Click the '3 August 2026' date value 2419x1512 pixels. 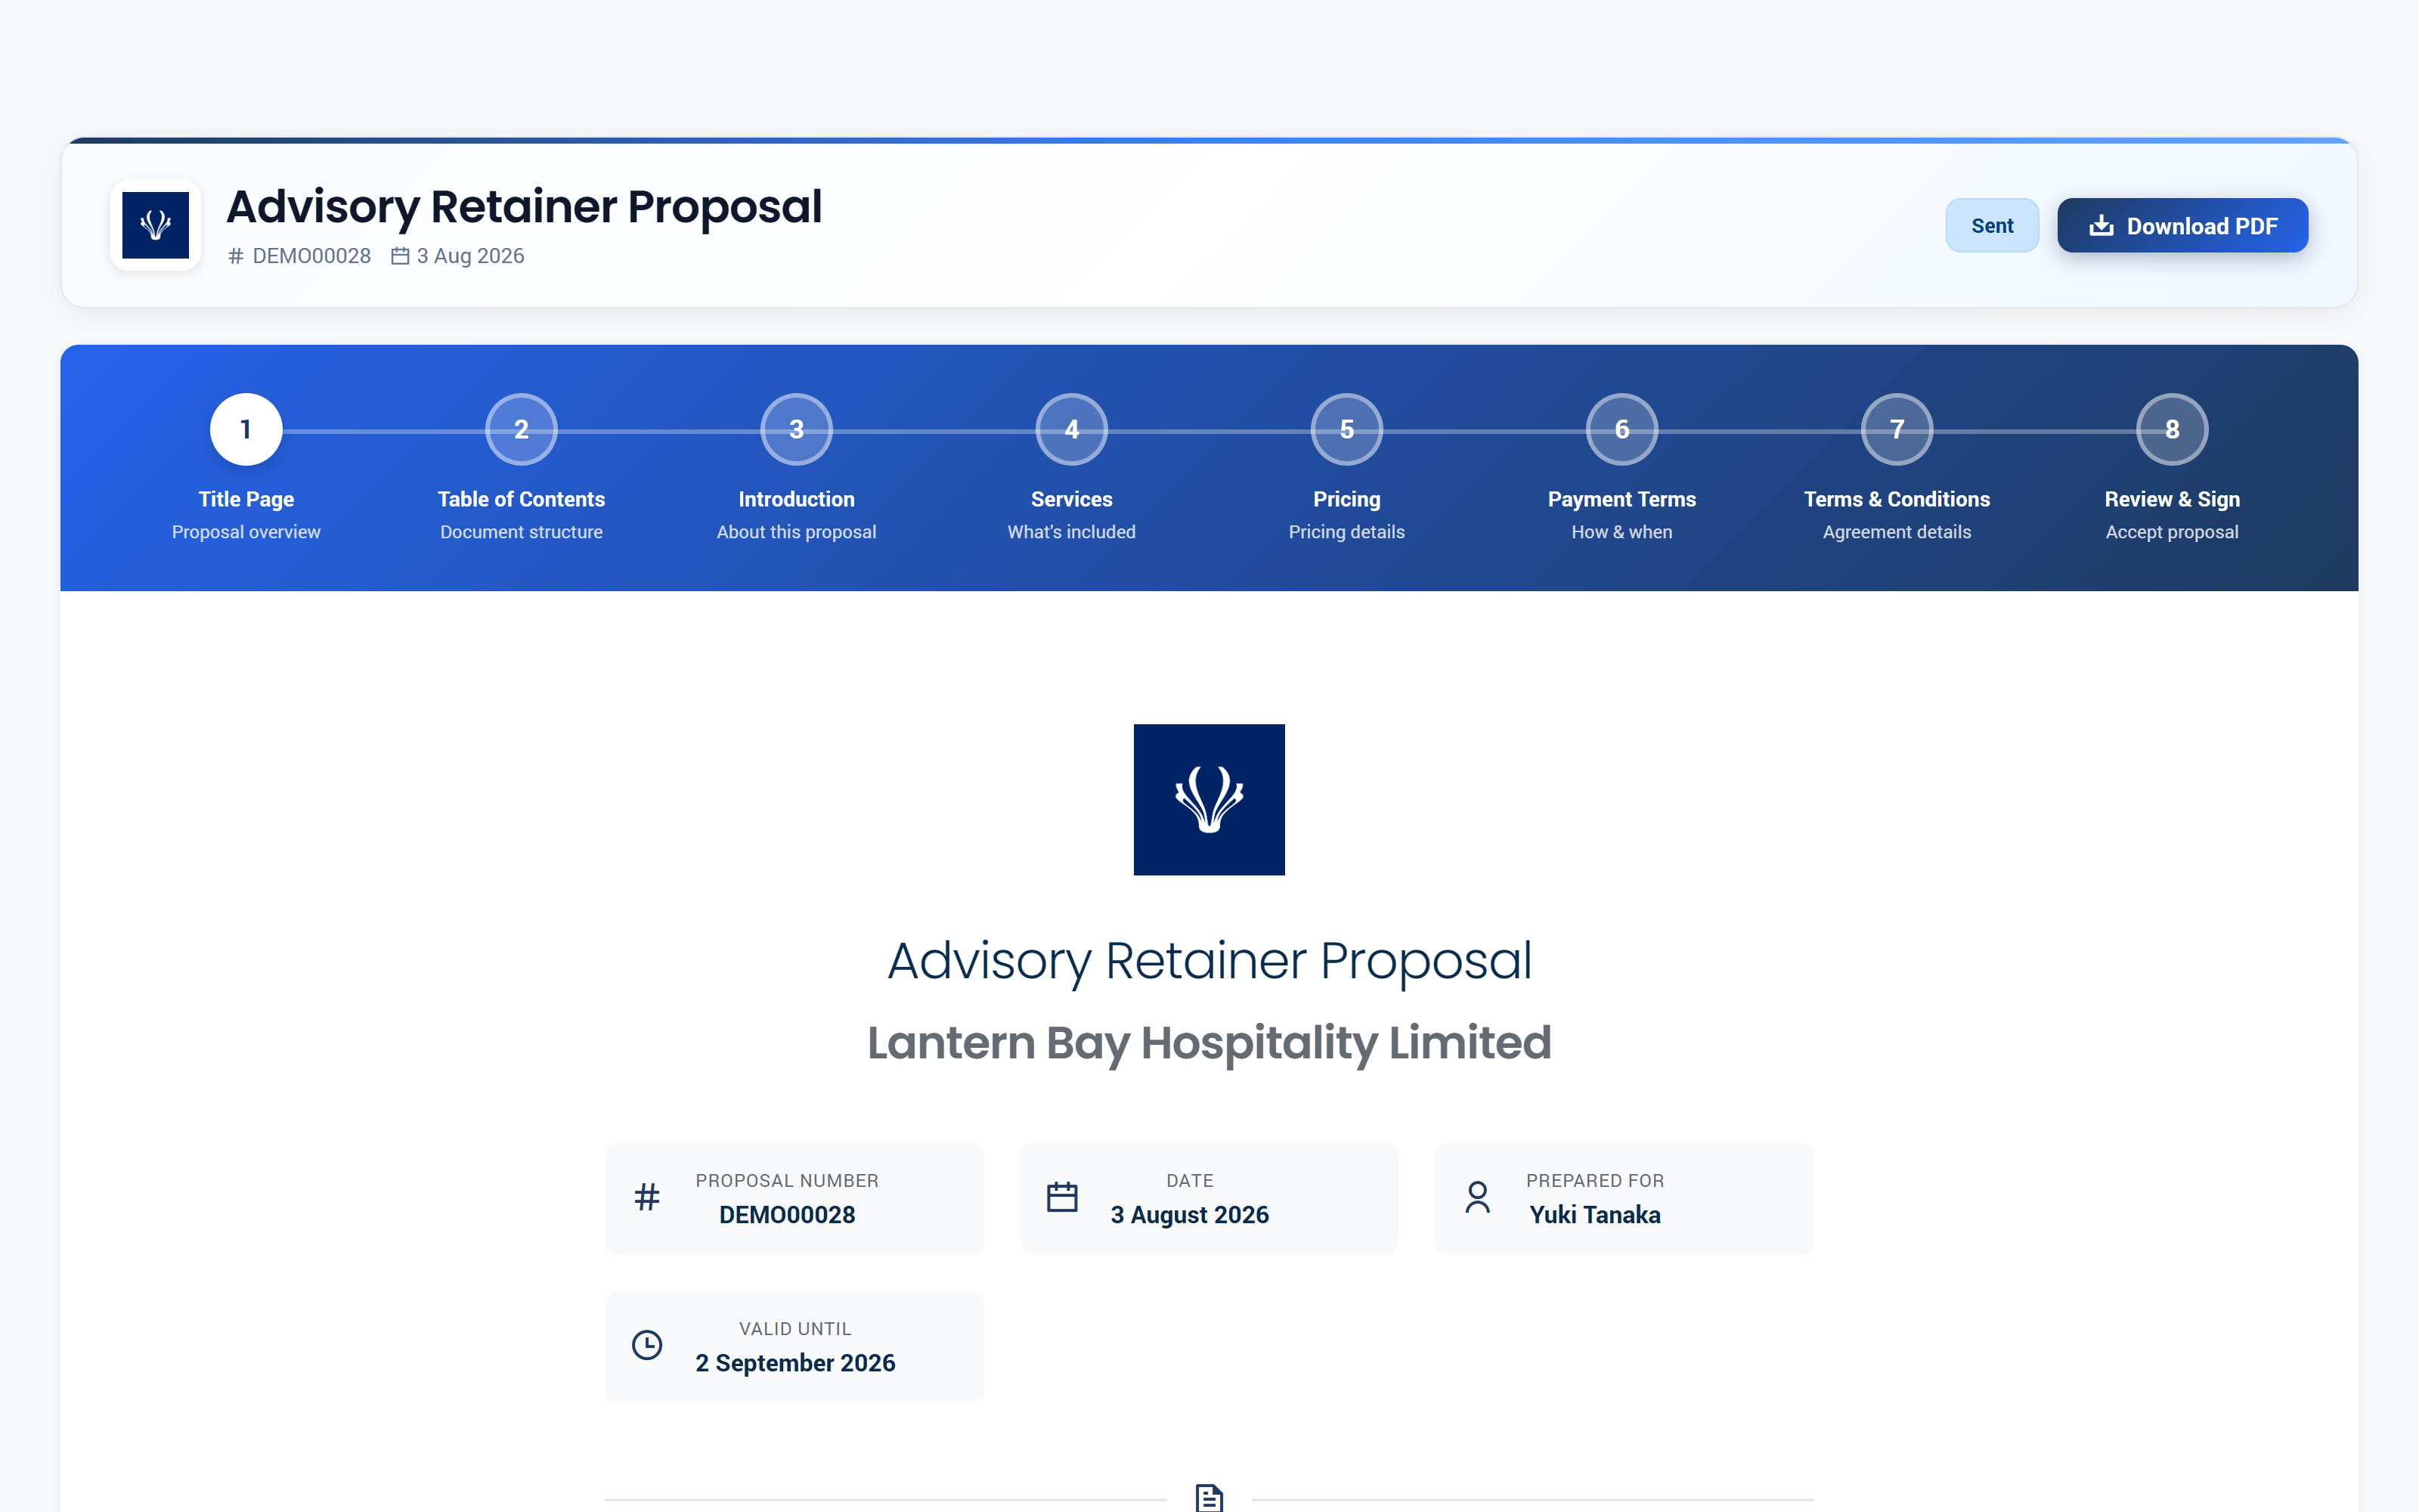click(1190, 1215)
